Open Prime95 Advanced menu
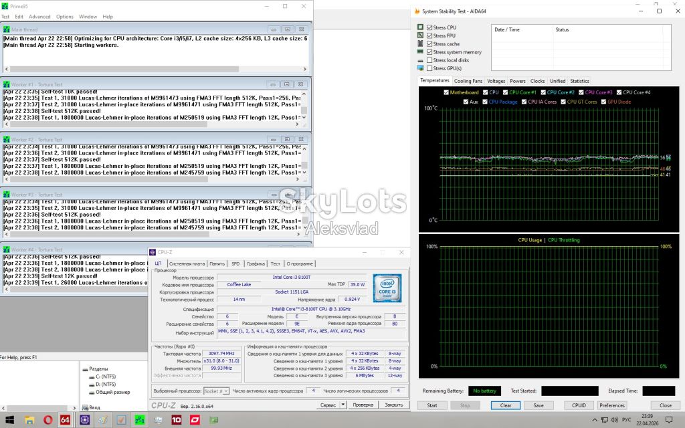This screenshot has width=685, height=428. click(x=39, y=17)
